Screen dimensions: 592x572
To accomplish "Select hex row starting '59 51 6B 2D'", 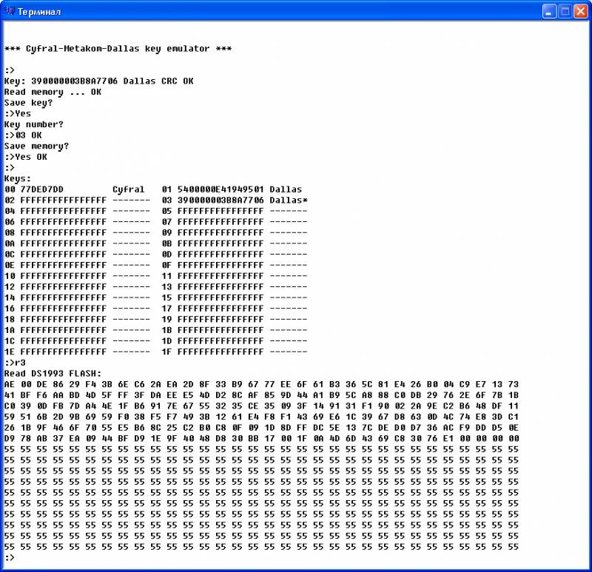I will 262,417.
